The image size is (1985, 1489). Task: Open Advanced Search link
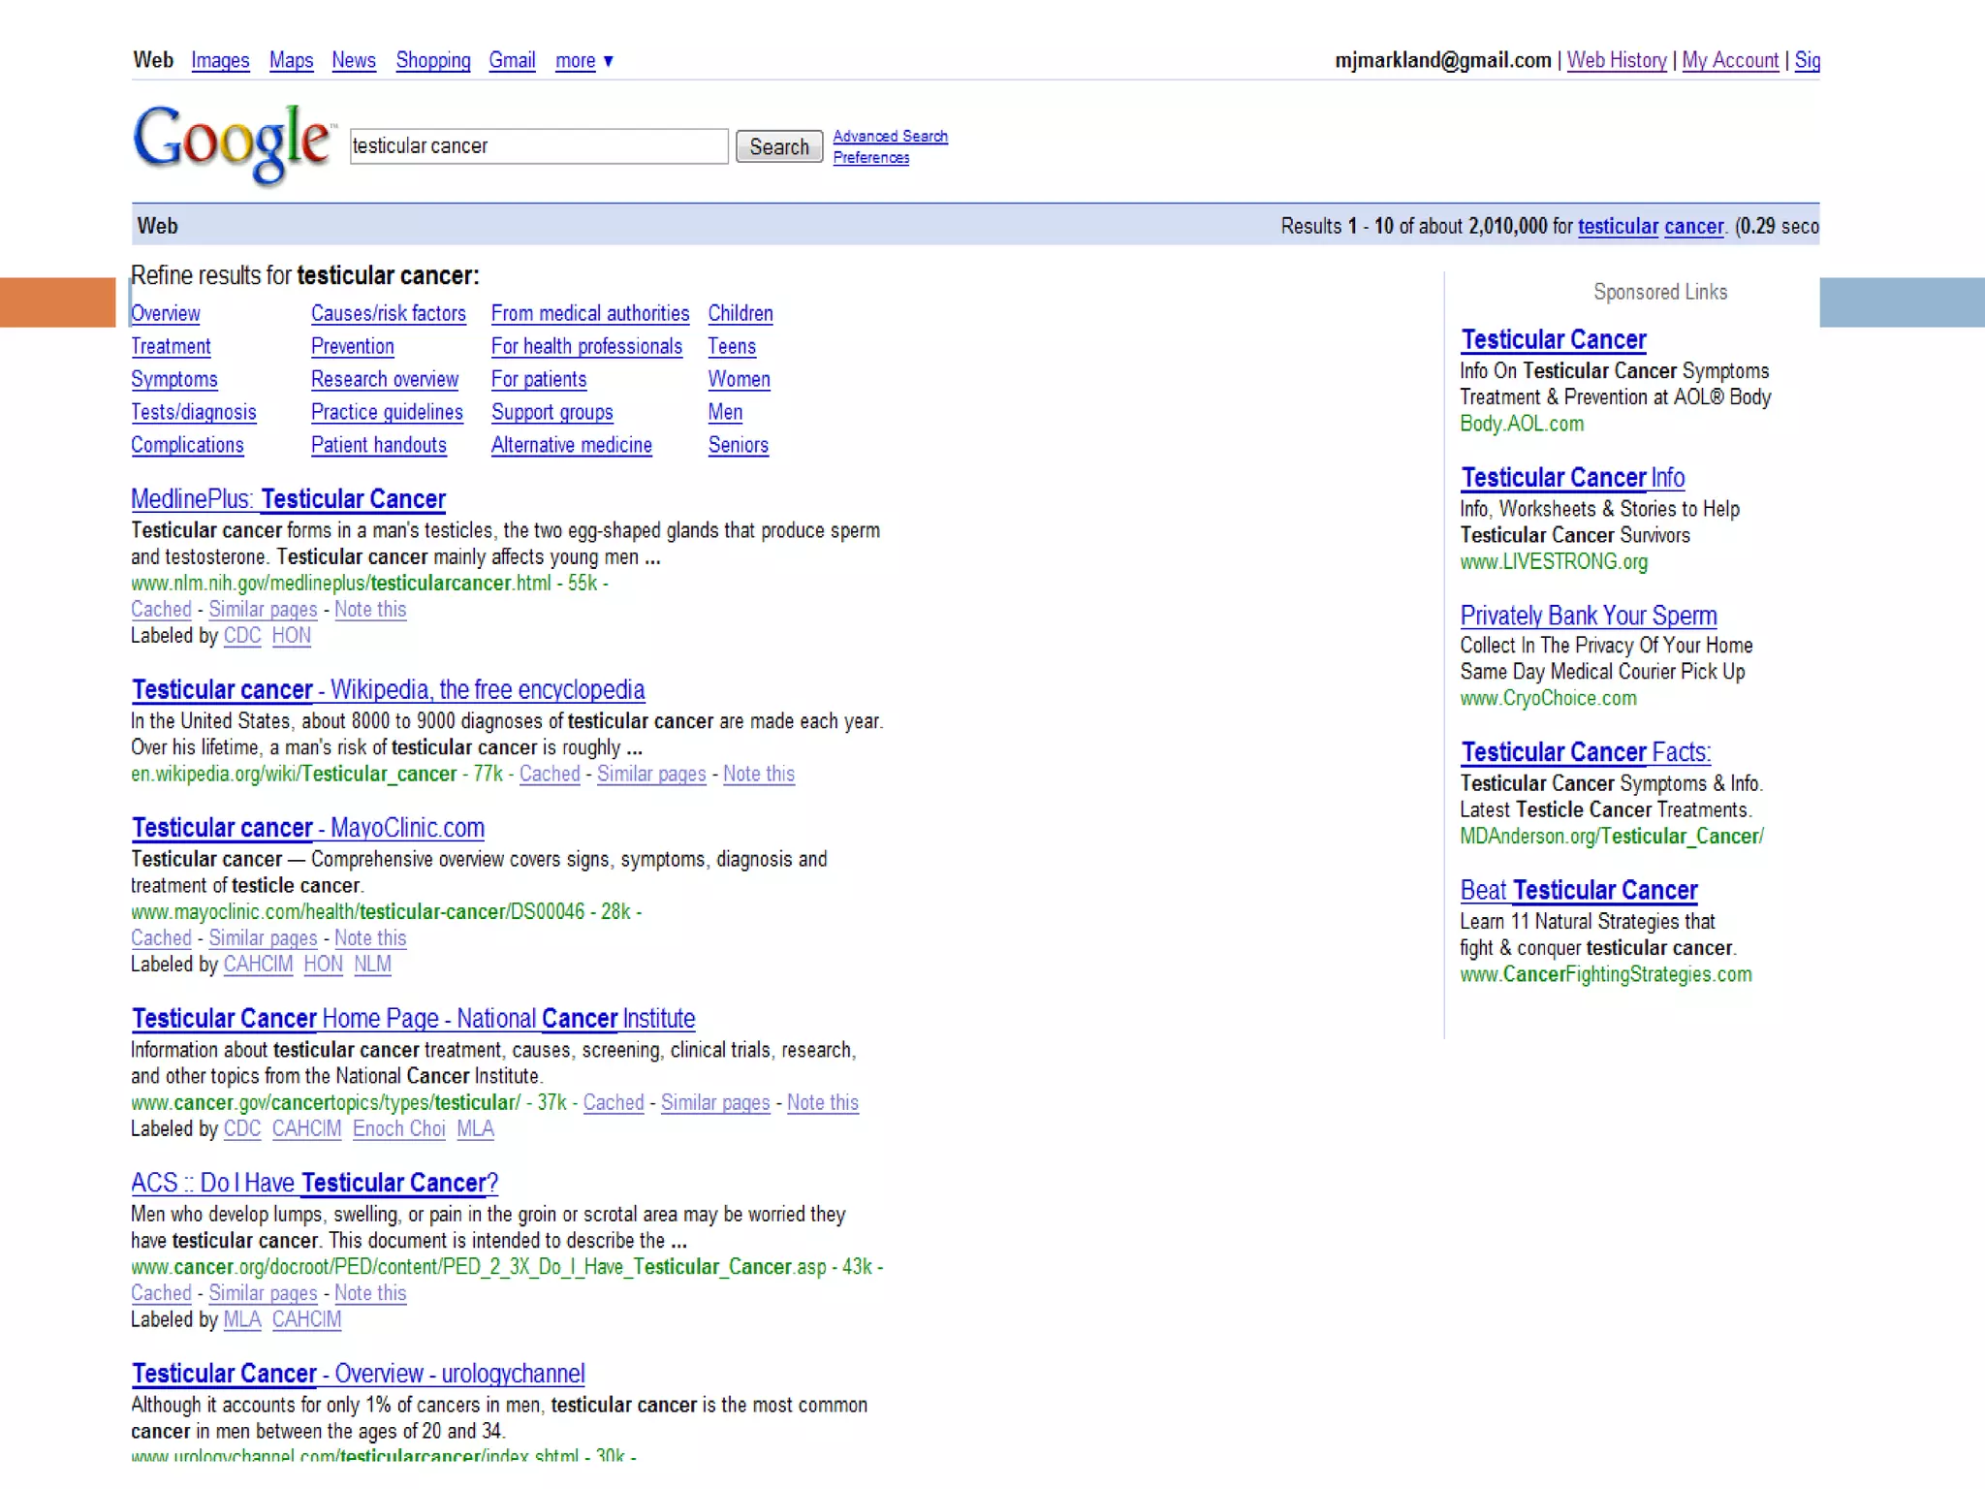(890, 137)
